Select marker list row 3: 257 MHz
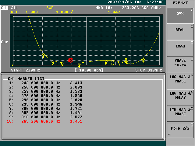Image resolution: width=195 pixels, height=146 pixels. point(45,92)
